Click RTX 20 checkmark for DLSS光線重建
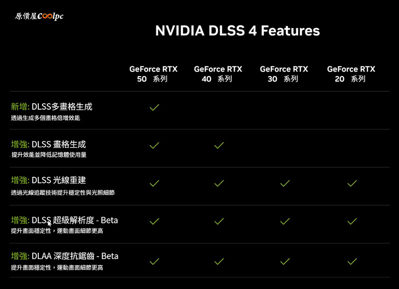 pyautogui.click(x=352, y=183)
